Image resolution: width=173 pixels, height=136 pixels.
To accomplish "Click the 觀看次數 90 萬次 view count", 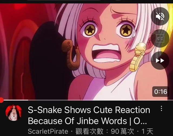I will [105, 131].
